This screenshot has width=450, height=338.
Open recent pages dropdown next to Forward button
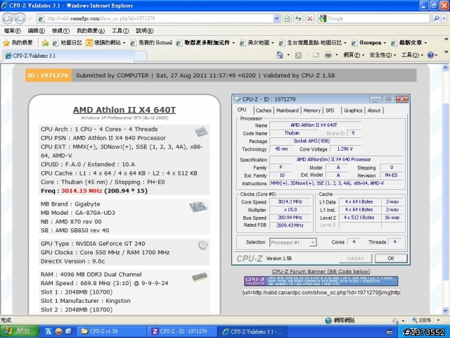[30, 19]
